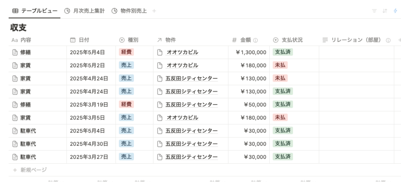Click the sort arrows icon

tap(385, 11)
